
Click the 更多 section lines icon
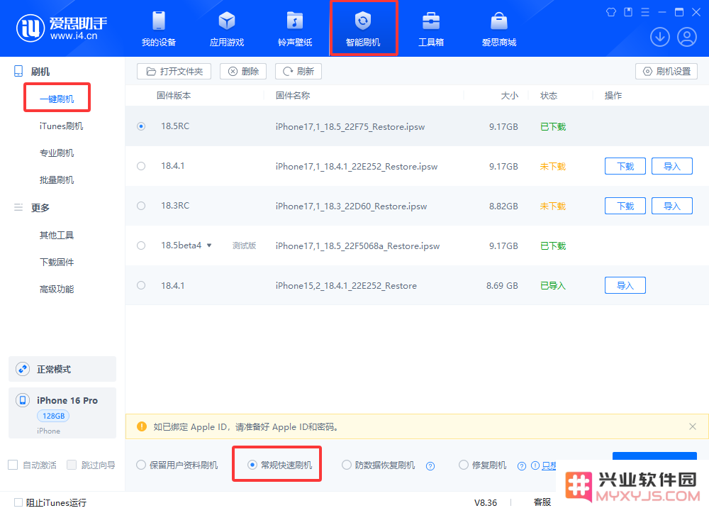click(x=18, y=207)
